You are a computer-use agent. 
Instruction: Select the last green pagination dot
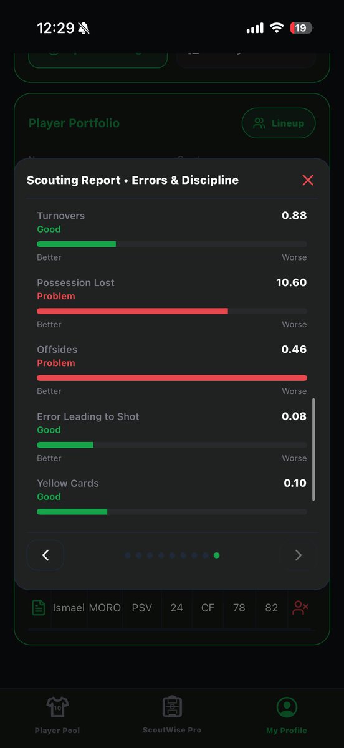216,555
